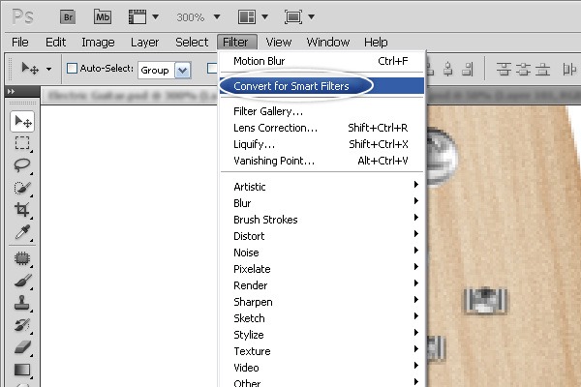The image size is (581, 387).
Task: Open the View Extras dropdown arrow
Action: 156,16
